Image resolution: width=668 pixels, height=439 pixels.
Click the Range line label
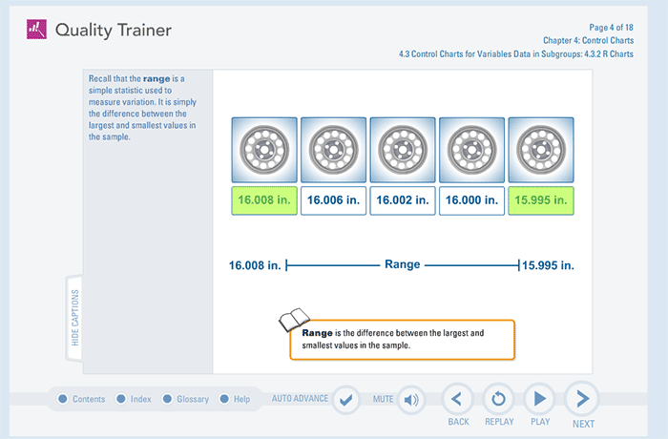tap(402, 264)
